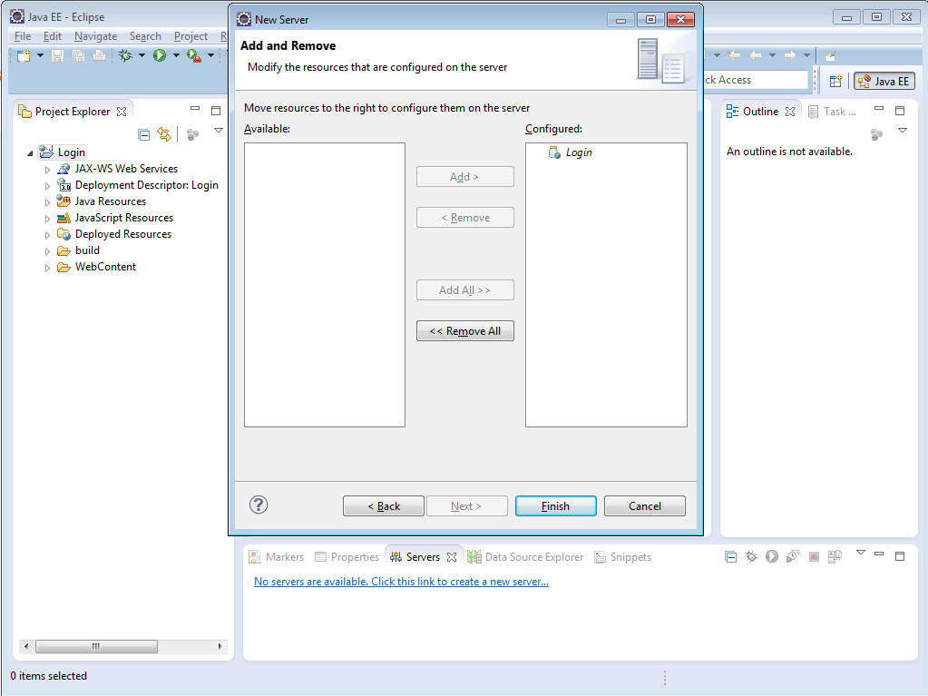Click the Print icon in the toolbar
This screenshot has height=696, width=928.
[98, 54]
